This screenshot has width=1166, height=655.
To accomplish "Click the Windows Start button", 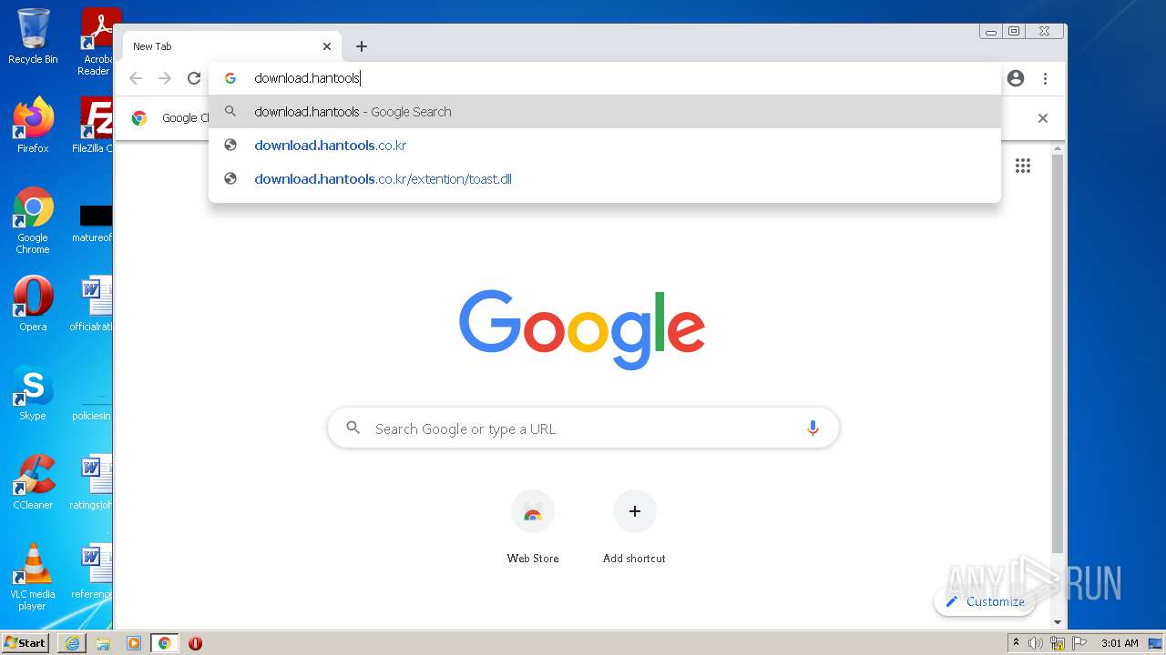I will click(26, 642).
